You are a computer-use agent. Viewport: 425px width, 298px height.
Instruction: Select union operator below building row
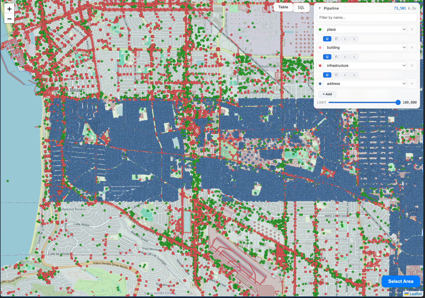tap(327, 57)
